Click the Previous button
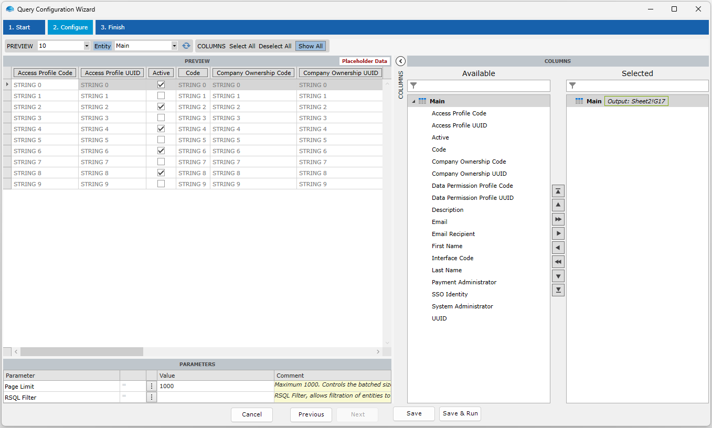 311,414
